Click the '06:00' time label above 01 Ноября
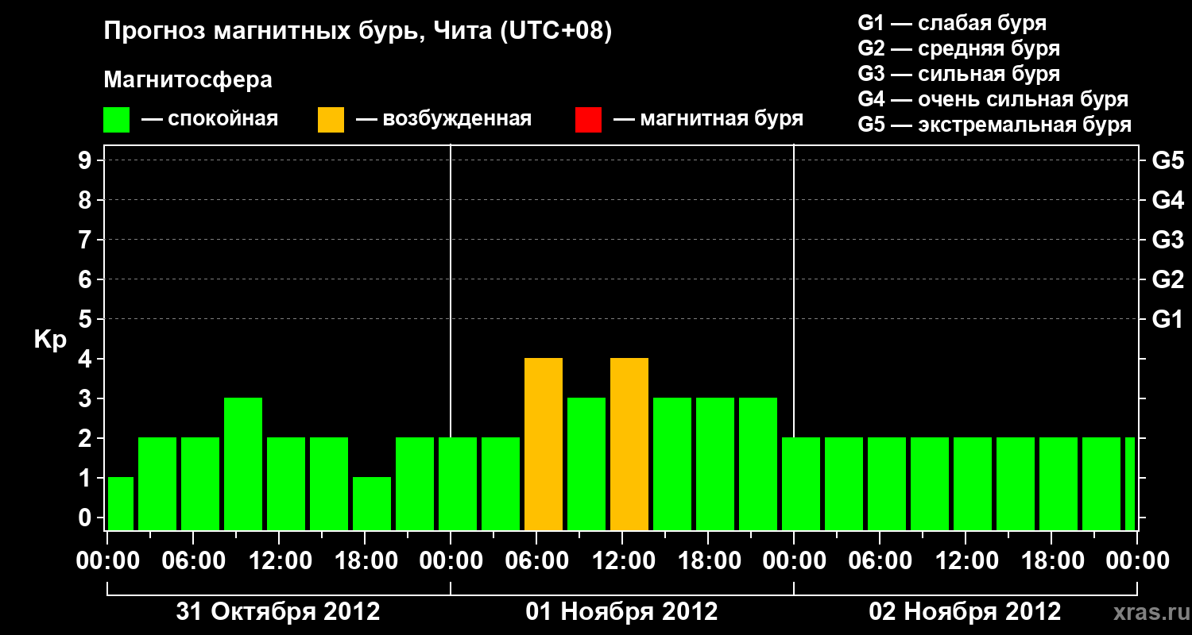 (536, 561)
